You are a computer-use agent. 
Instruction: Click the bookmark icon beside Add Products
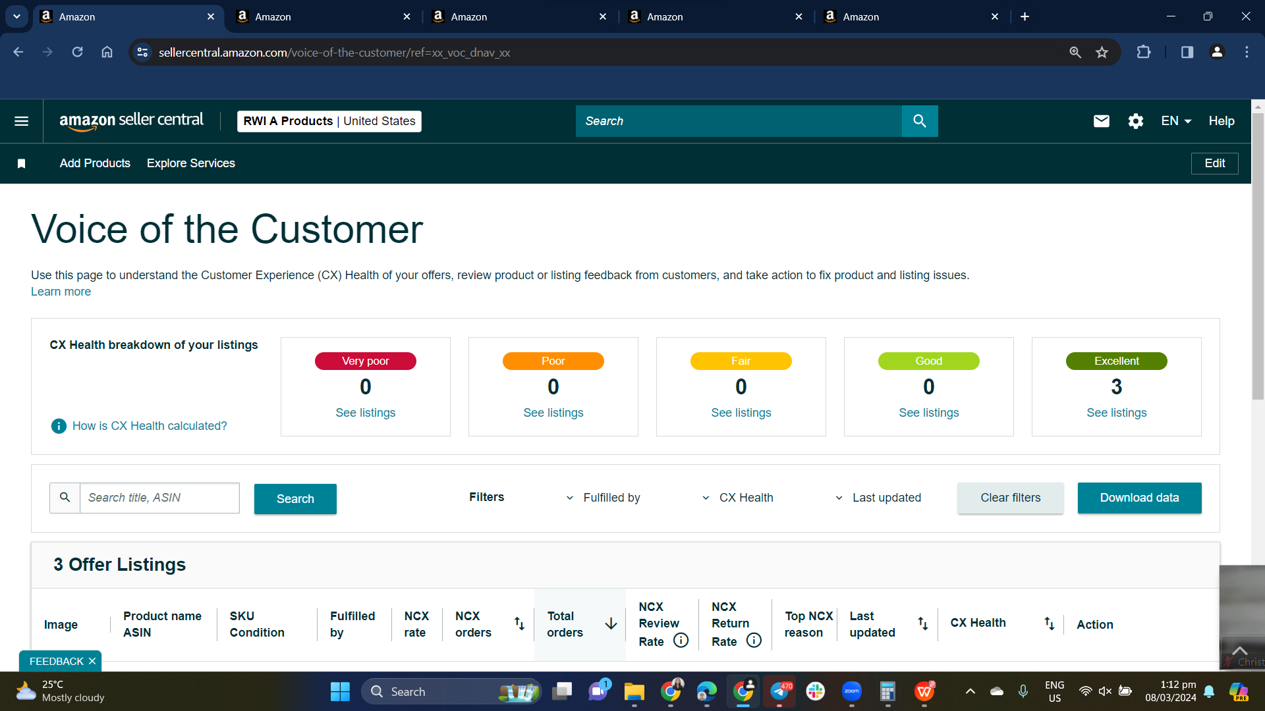tap(21, 163)
